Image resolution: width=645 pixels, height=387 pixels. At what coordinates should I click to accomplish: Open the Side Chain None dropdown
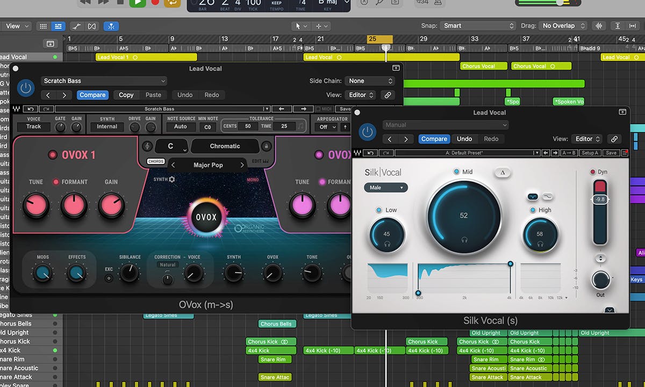click(x=370, y=81)
